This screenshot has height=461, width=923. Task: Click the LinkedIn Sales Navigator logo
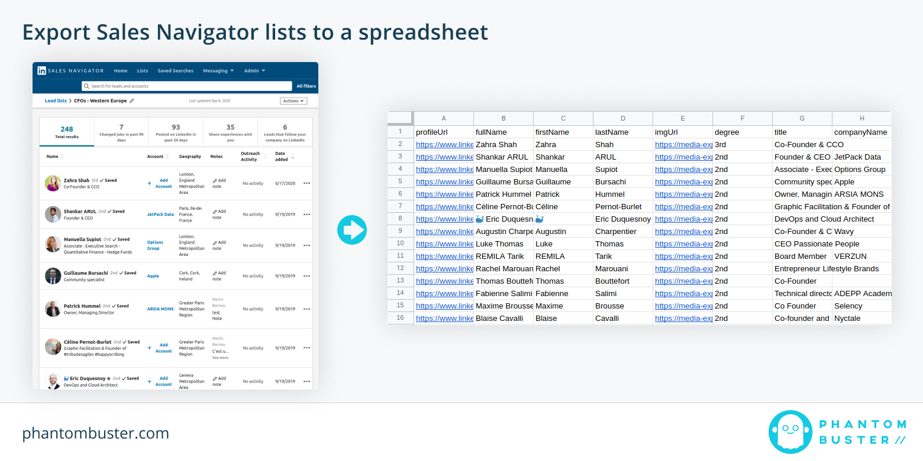click(70, 70)
